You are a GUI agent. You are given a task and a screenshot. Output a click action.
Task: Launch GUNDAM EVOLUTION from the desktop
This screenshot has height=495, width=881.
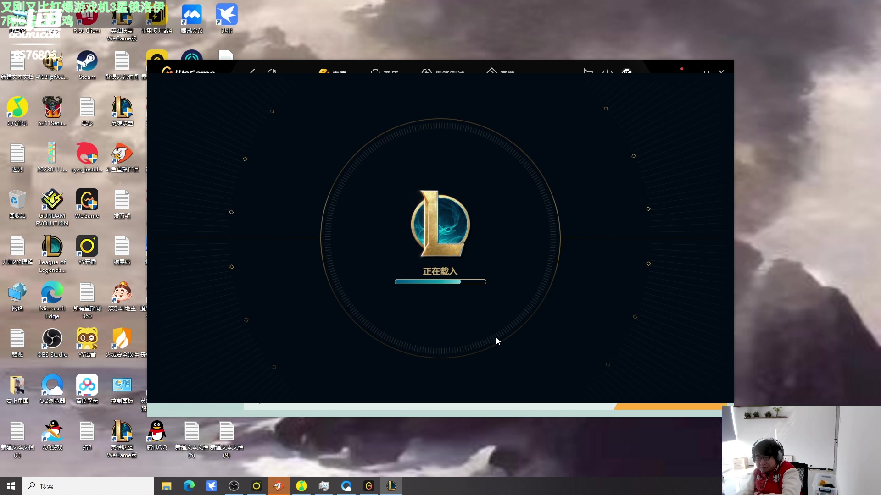click(52, 208)
